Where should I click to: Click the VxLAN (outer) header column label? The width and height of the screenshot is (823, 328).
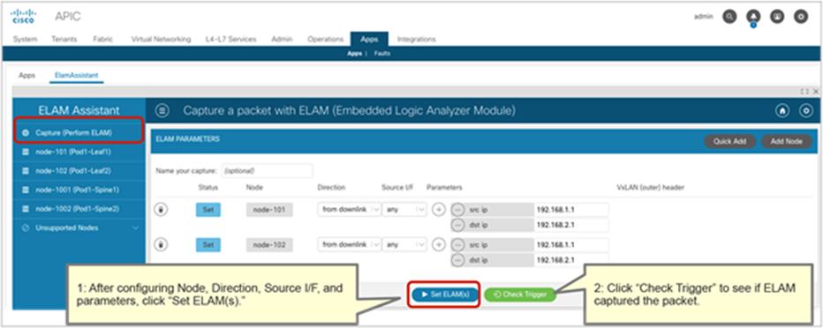pos(650,187)
